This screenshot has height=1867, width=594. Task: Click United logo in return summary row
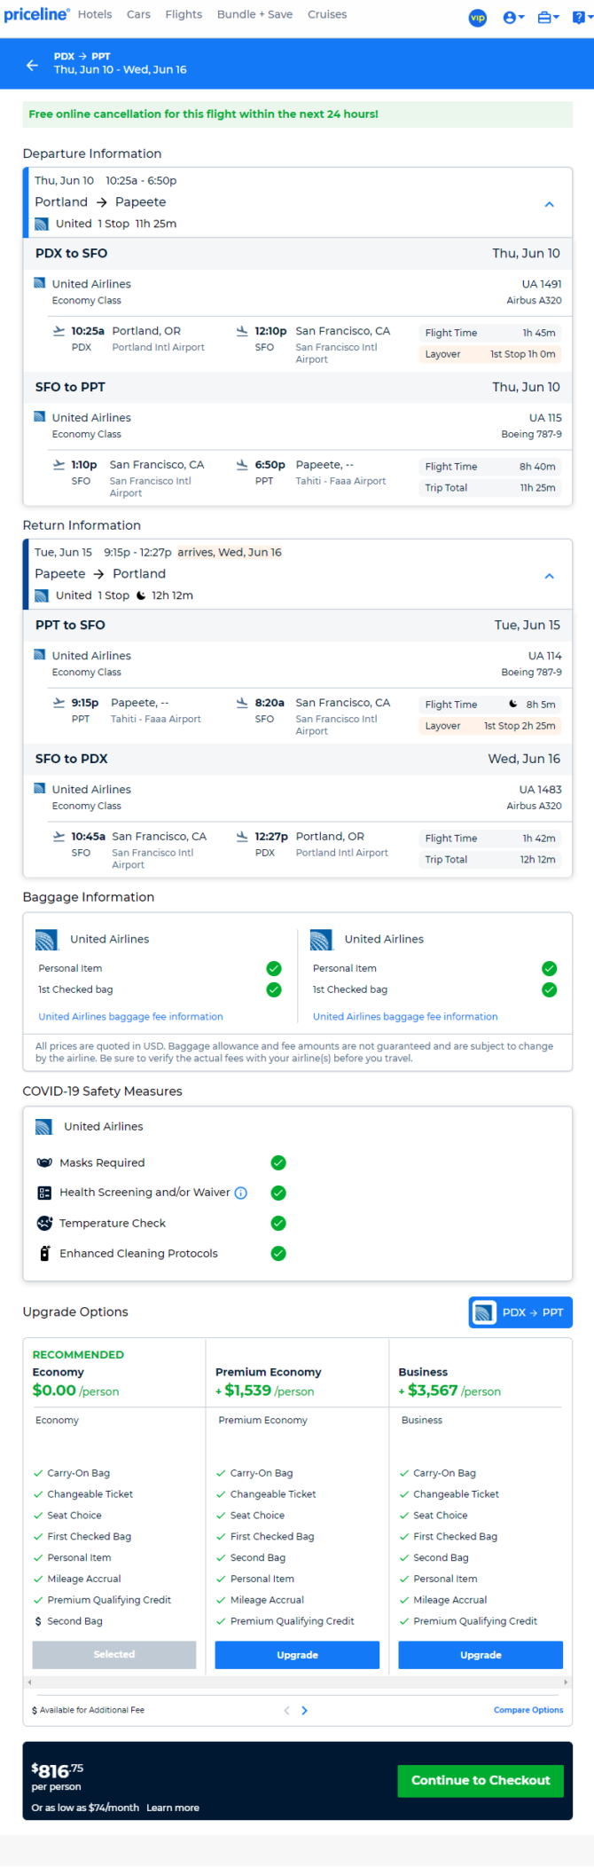coord(42,596)
